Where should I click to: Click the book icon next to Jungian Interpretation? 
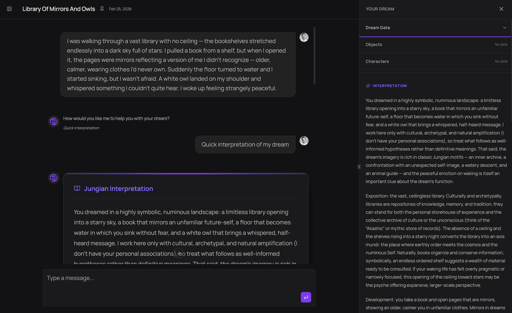click(x=77, y=189)
